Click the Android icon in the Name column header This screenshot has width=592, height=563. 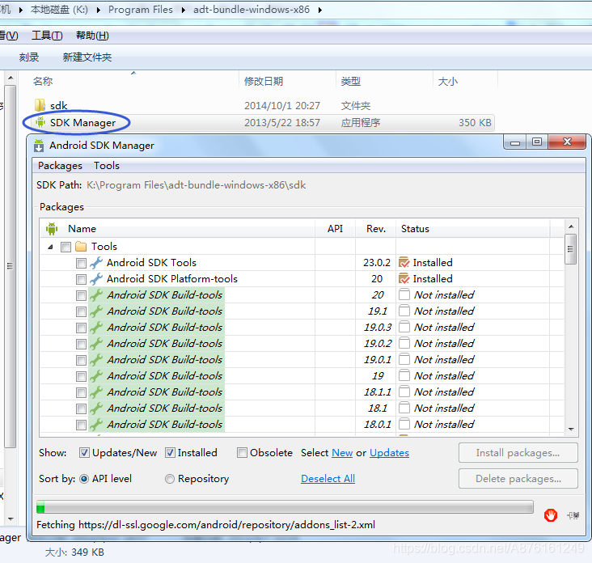[x=52, y=228]
